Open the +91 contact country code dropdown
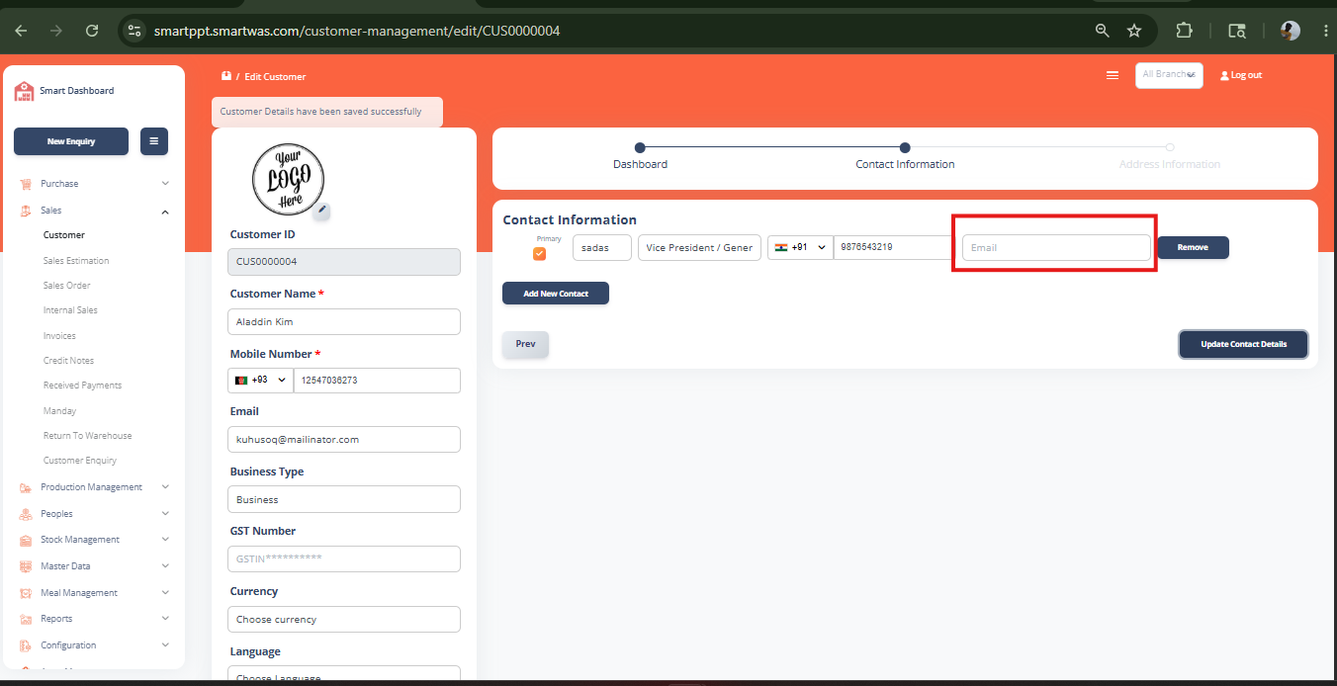 [x=800, y=247]
